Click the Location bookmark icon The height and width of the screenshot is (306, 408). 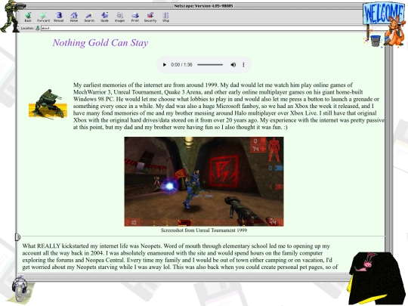click(x=38, y=28)
